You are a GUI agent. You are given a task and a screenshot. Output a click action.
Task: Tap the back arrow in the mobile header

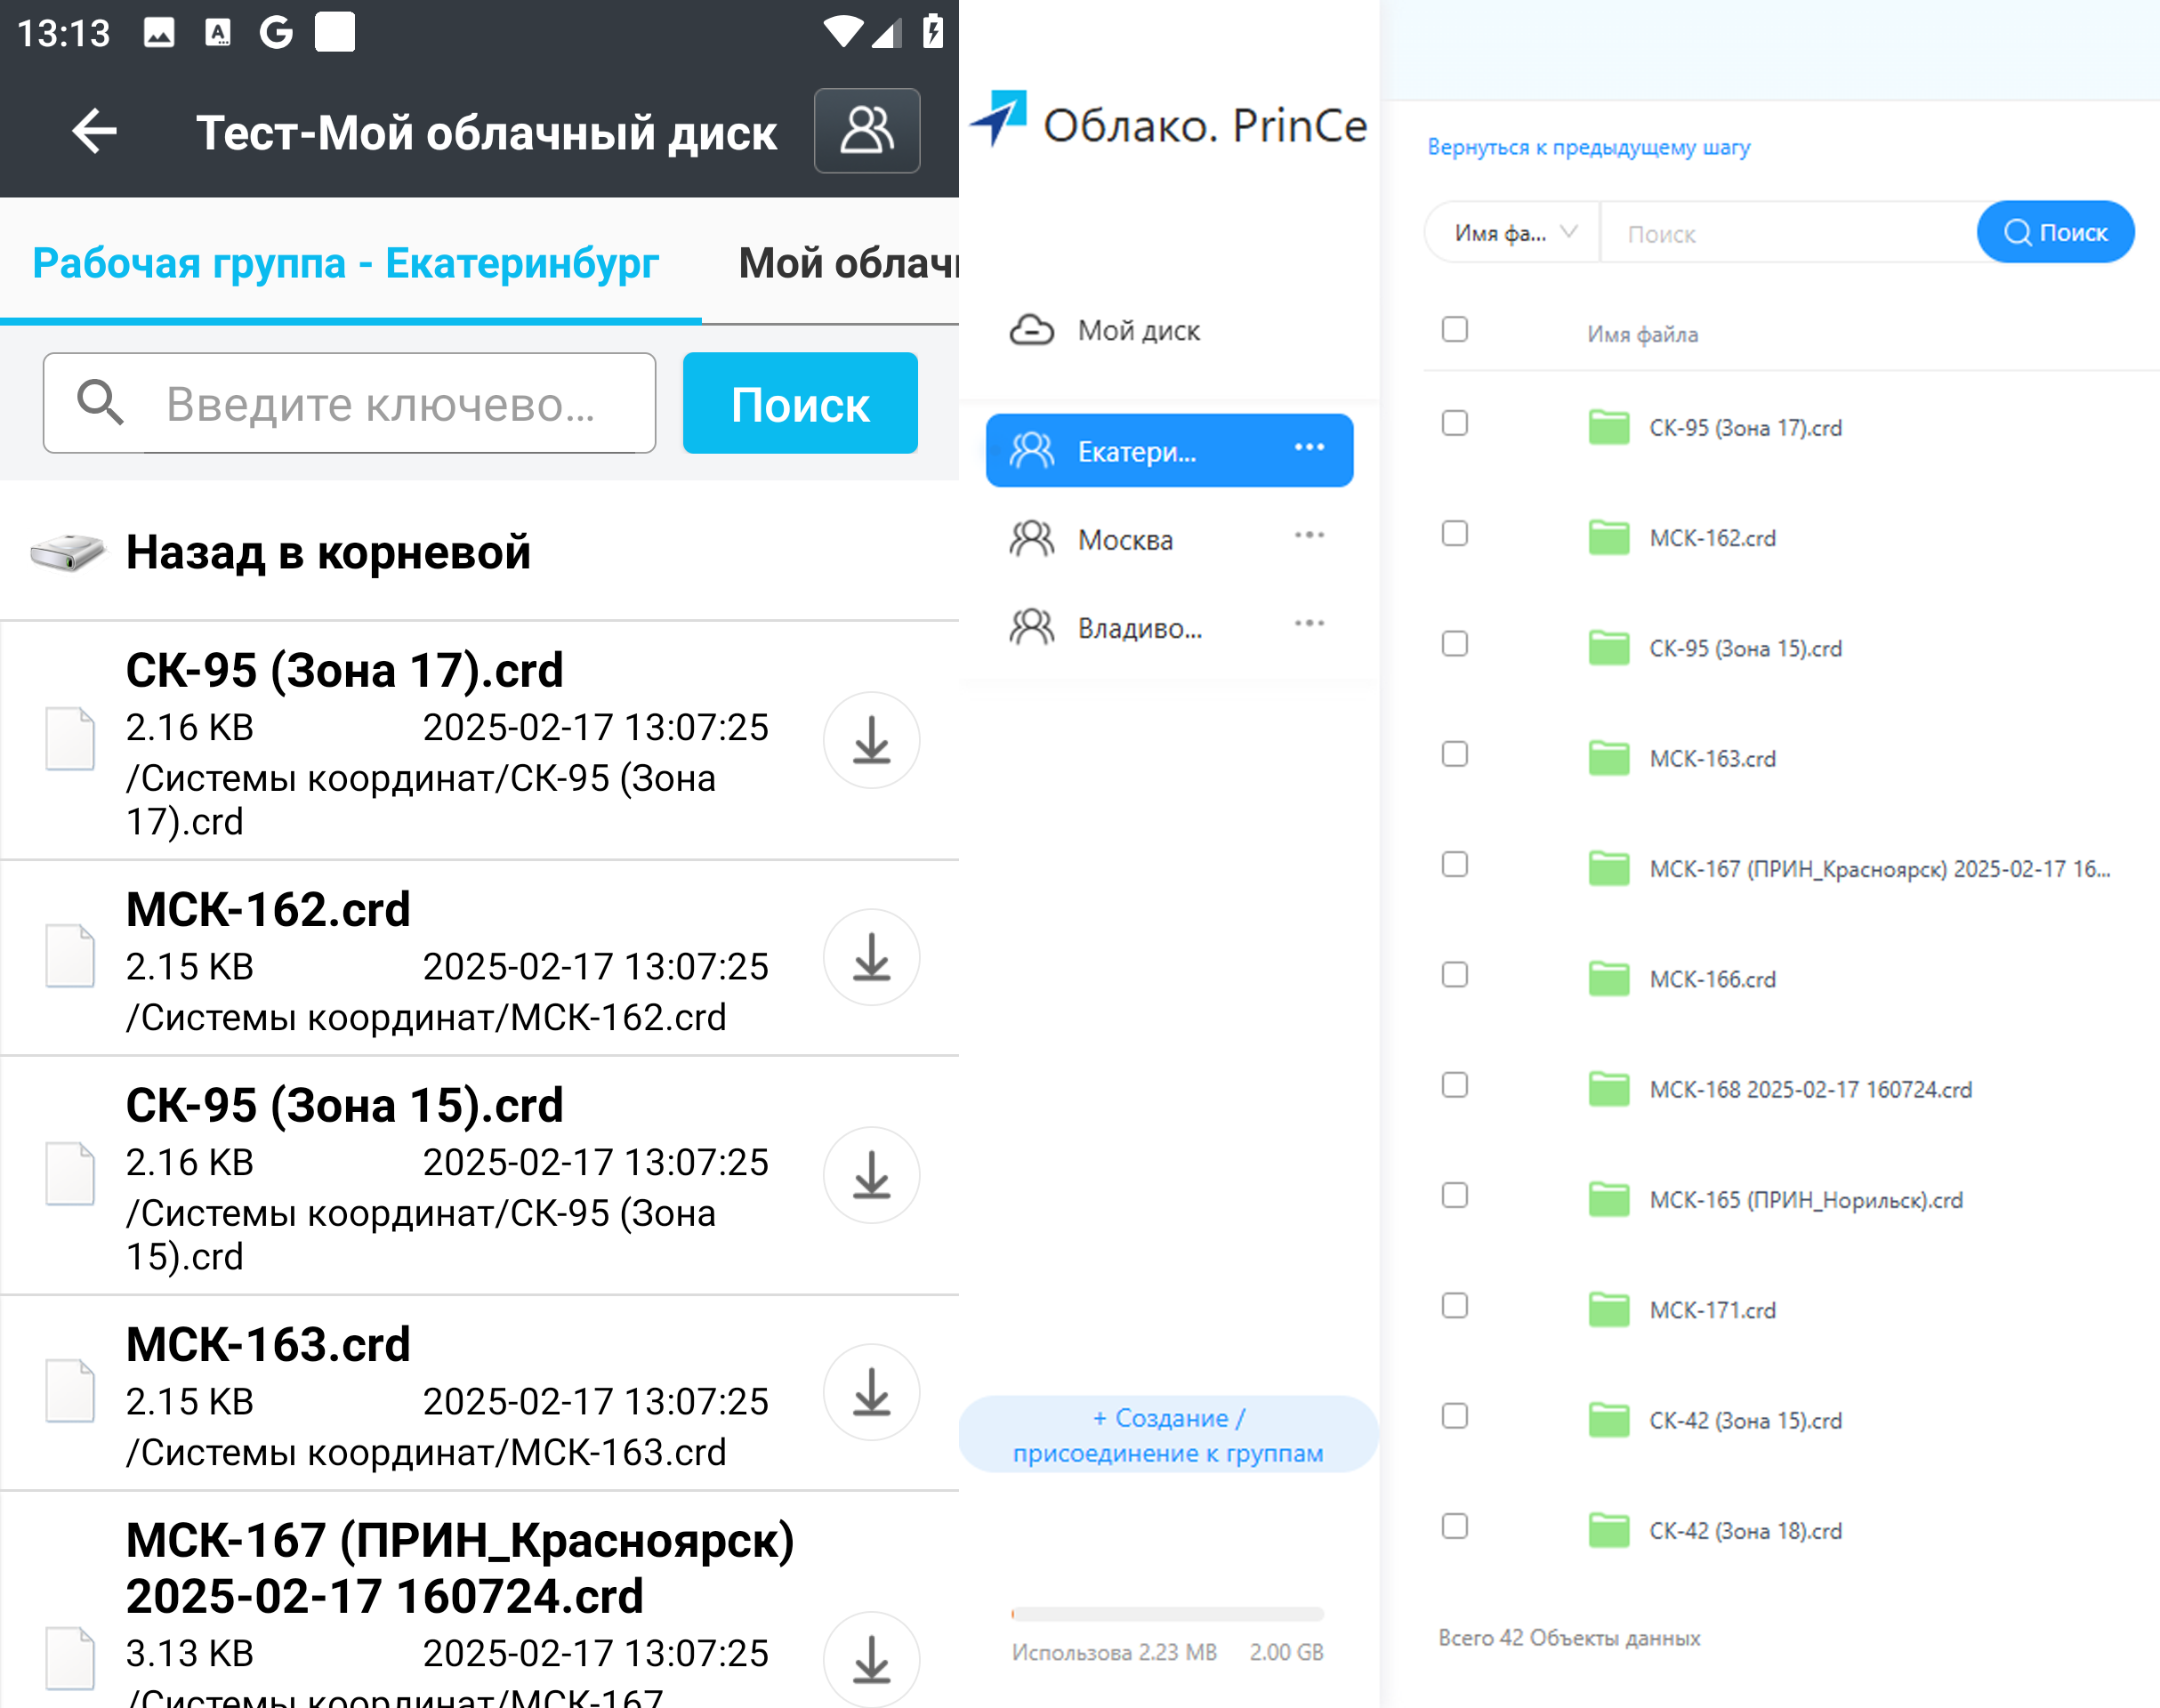pos(95,131)
